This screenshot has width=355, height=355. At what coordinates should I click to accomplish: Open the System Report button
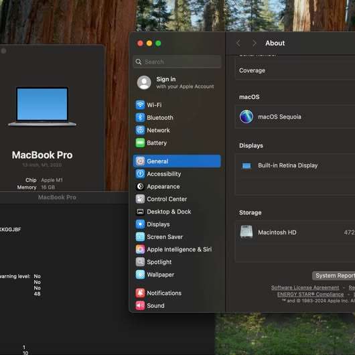tap(334, 275)
